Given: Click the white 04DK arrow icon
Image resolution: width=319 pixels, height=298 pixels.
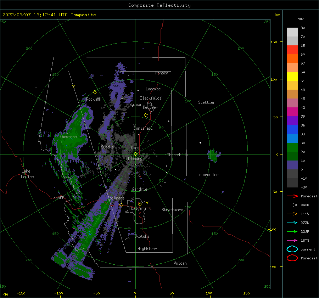Looking at the screenshot, I should click(292, 205).
